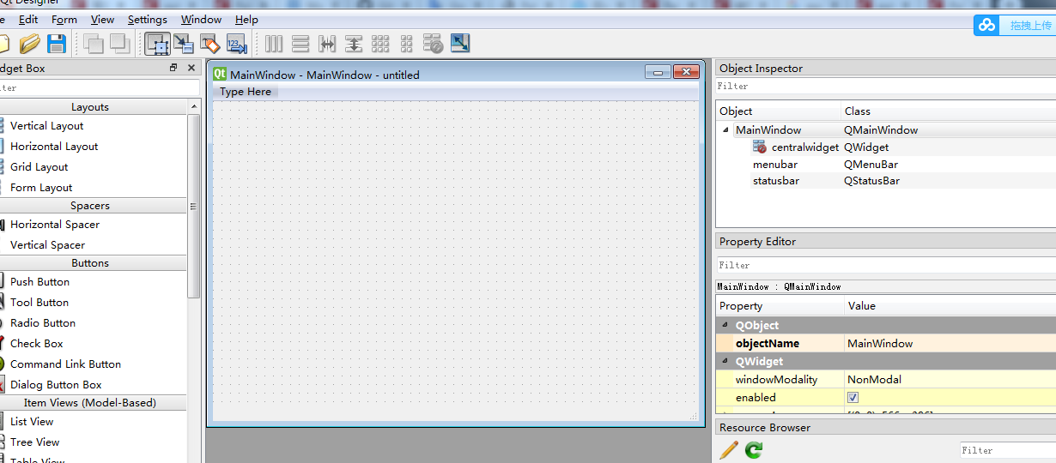Lay out vertically in splitter icon
Image resolution: width=1056 pixels, height=463 pixels.
tap(354, 44)
